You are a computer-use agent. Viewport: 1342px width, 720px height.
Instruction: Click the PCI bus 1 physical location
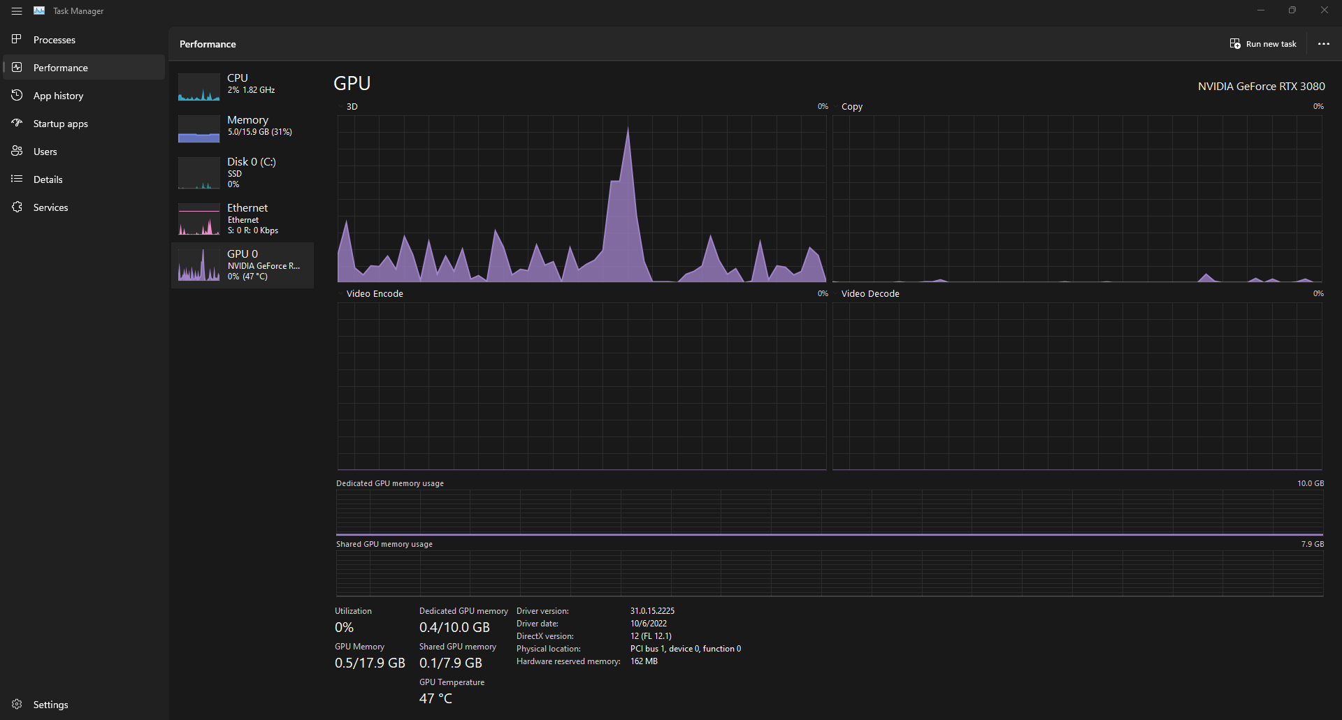click(x=686, y=648)
